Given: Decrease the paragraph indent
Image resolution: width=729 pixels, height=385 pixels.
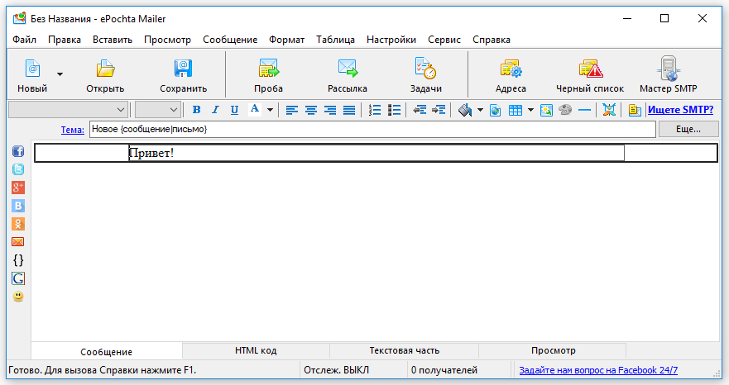Looking at the screenshot, I should click(x=420, y=110).
